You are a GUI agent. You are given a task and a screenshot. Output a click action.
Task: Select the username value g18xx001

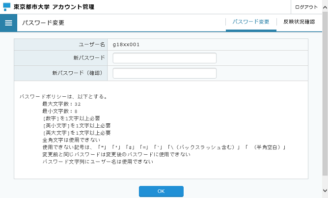tap(126, 45)
